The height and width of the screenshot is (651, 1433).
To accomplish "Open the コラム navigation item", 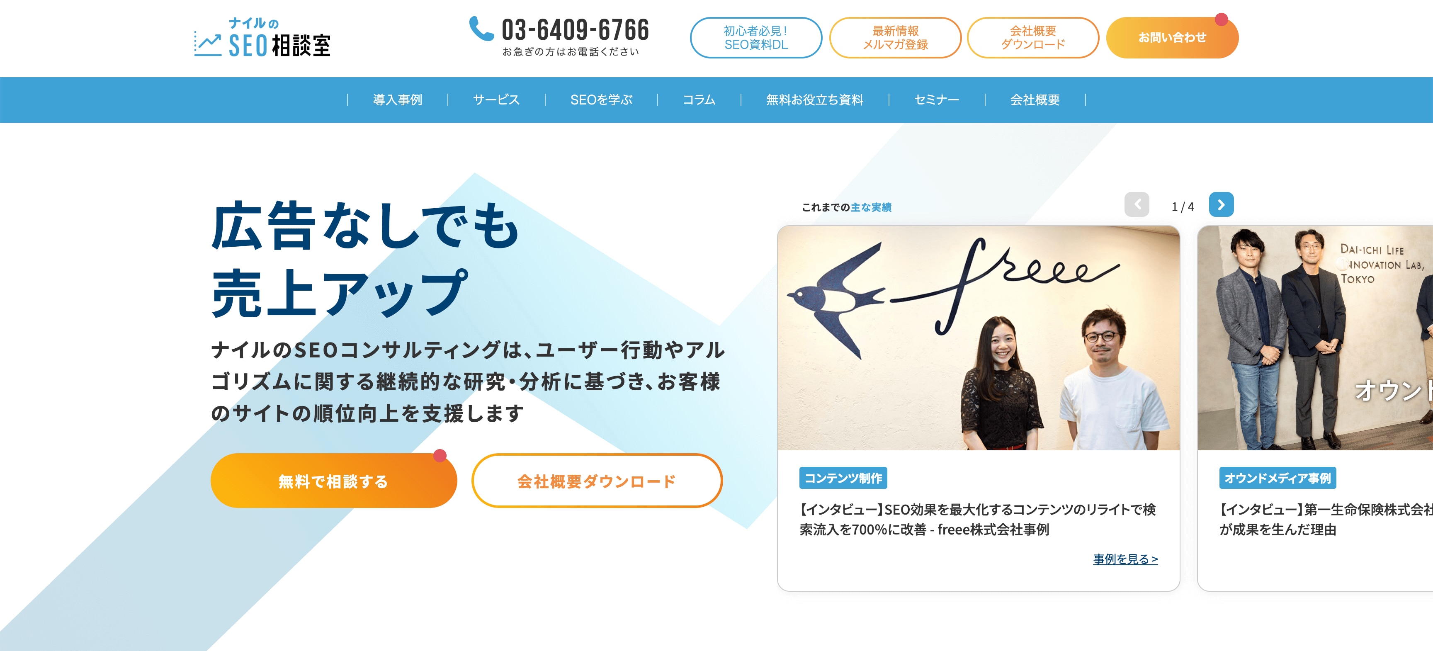I will [699, 100].
